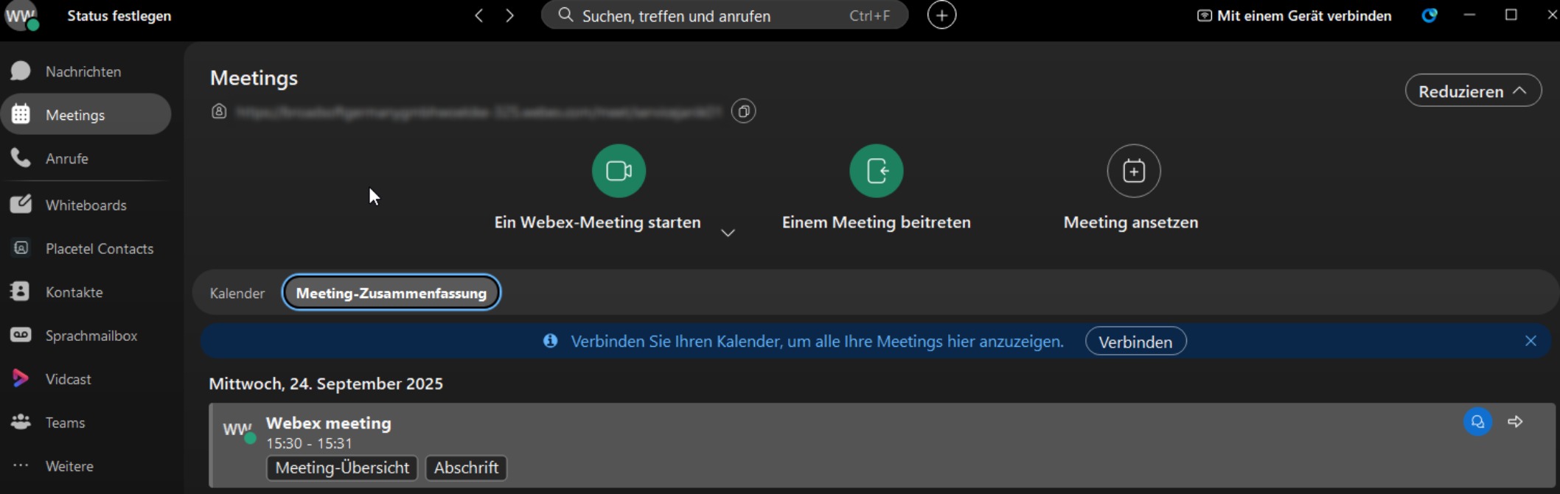Click the Einem Meeting beitreten icon
This screenshot has width=1560, height=494.
click(876, 171)
